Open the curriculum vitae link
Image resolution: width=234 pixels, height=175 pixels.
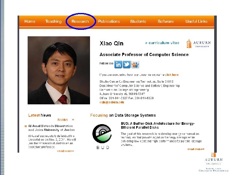162,43
